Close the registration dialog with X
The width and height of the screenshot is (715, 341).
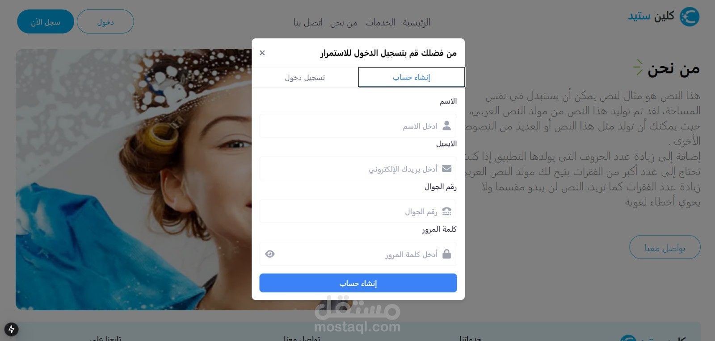(x=262, y=53)
